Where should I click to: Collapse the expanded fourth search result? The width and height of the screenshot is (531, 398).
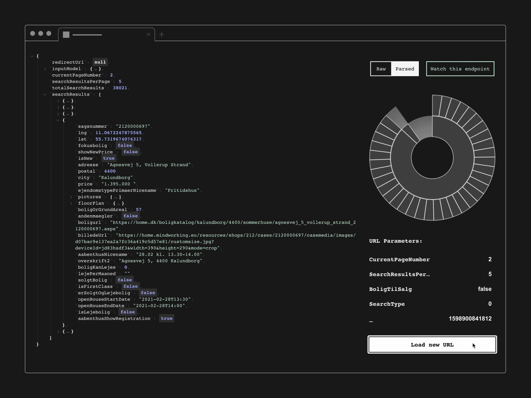click(58, 120)
